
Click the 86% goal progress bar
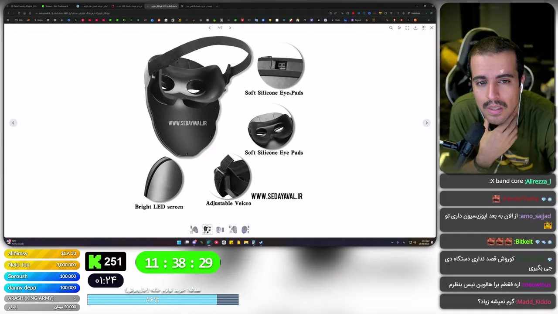(163, 300)
